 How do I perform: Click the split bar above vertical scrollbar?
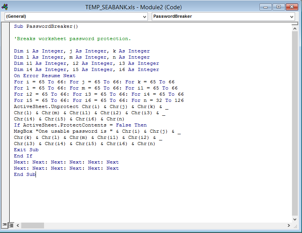click(x=295, y=24)
